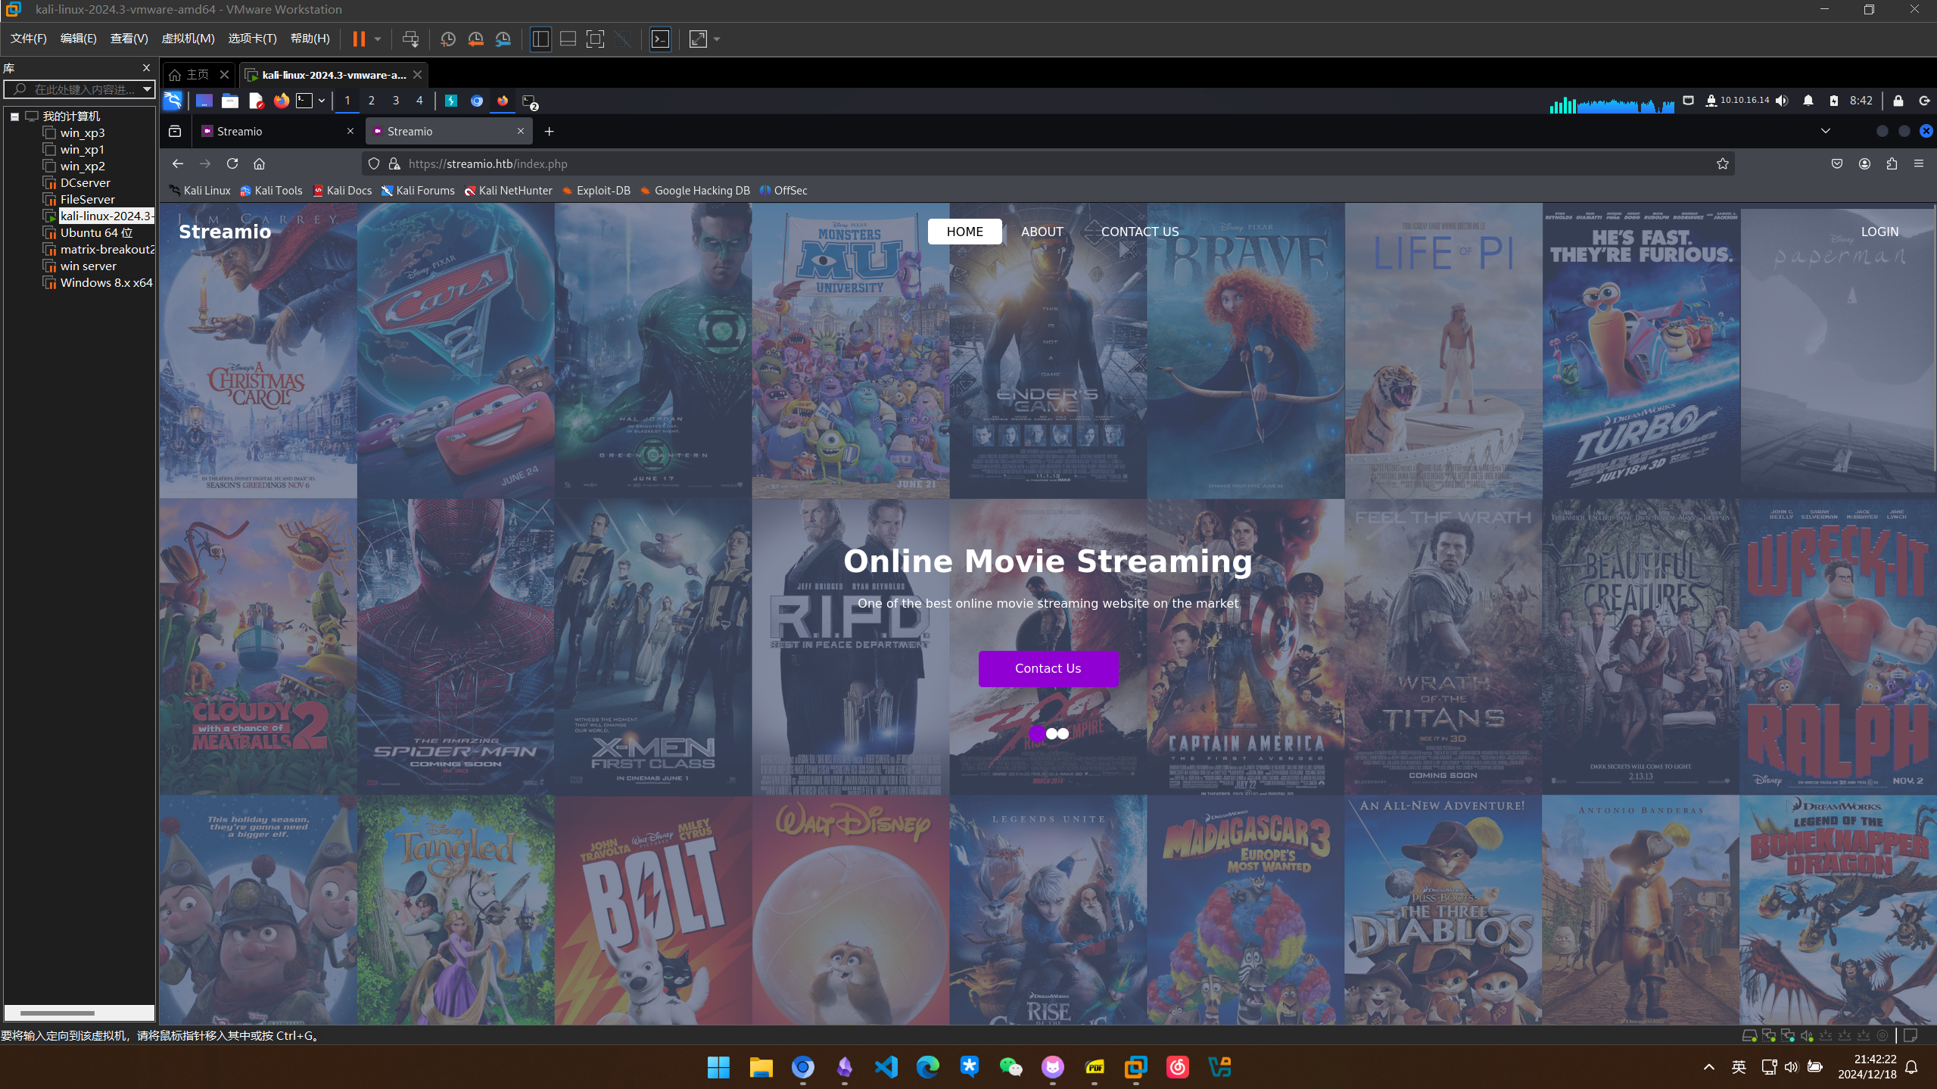Open the Firefox extensions puzzle icon
The image size is (1937, 1089).
(1892, 163)
